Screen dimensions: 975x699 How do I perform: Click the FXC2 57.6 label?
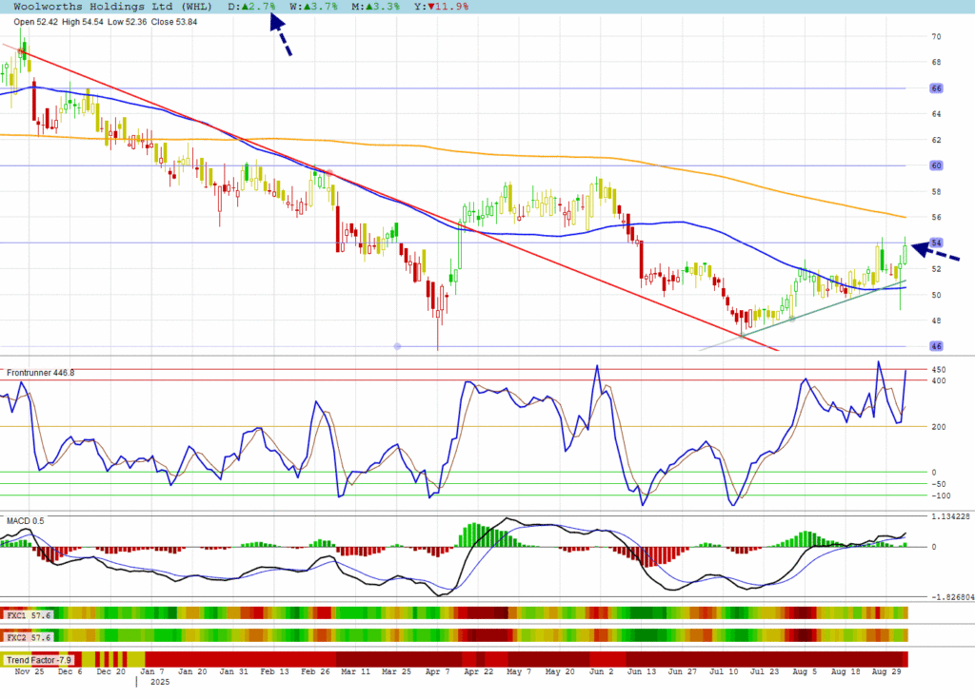point(28,637)
